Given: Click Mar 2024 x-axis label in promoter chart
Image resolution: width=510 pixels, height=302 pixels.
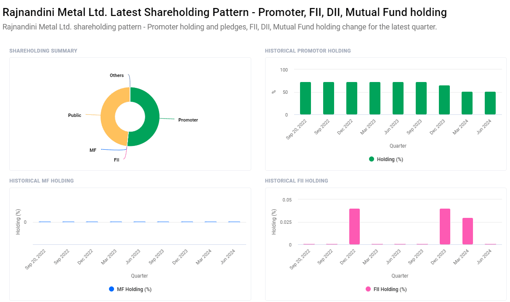Looking at the screenshot, I should (x=460, y=127).
